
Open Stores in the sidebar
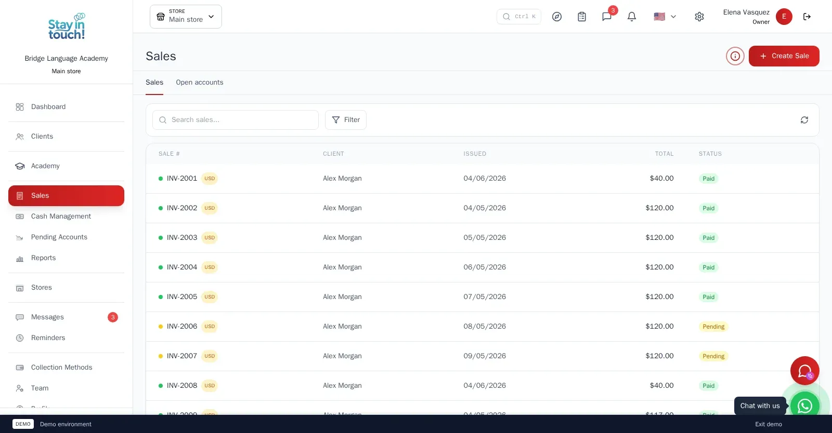pyautogui.click(x=67, y=288)
